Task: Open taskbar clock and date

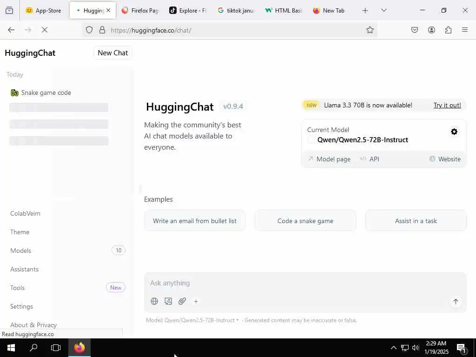Action: click(436, 348)
